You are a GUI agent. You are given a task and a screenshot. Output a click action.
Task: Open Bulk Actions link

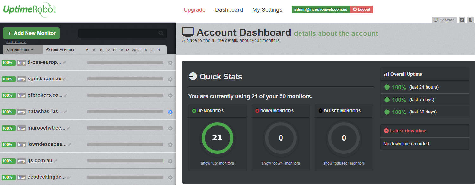click(x=16, y=42)
